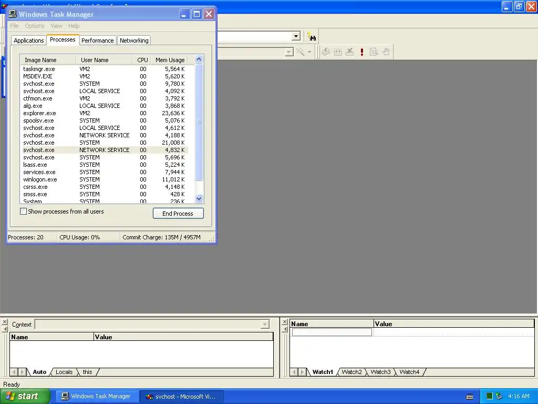Screen dimensions: 538x404
Task: Switch to the Applications tab
Action: tap(29, 41)
